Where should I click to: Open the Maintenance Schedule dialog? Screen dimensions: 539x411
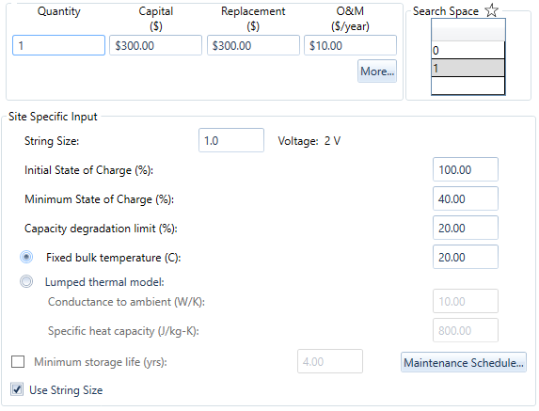pos(464,362)
